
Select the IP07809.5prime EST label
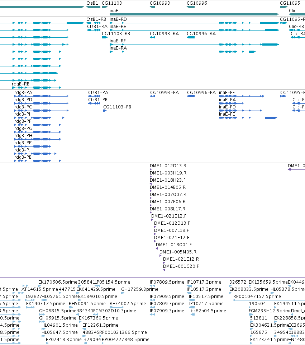coord(167,282)
